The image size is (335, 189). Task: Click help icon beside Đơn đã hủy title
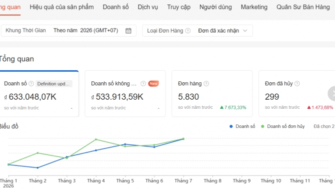pyautogui.click(x=297, y=84)
